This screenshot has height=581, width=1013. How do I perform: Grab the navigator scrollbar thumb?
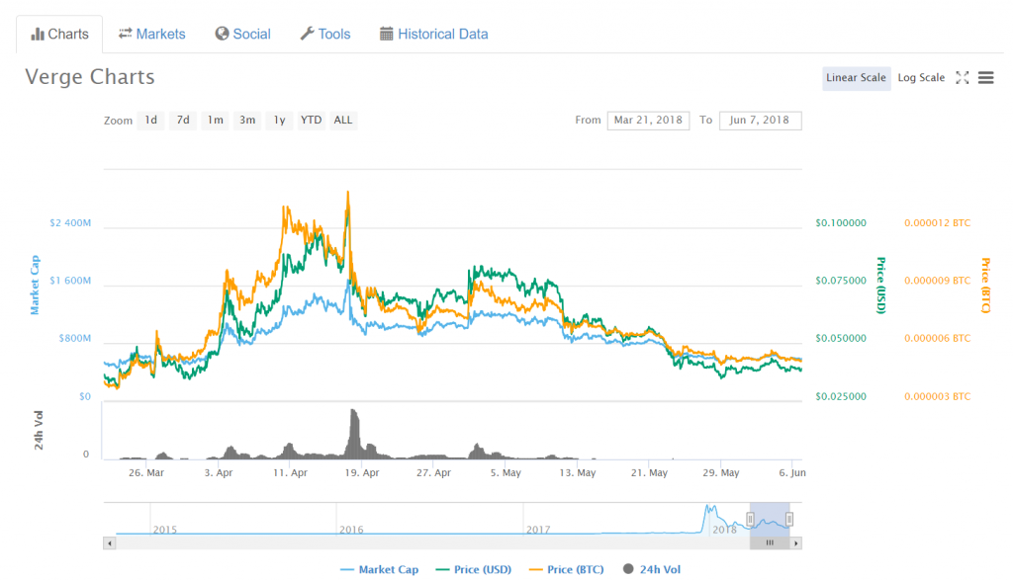[x=770, y=543]
